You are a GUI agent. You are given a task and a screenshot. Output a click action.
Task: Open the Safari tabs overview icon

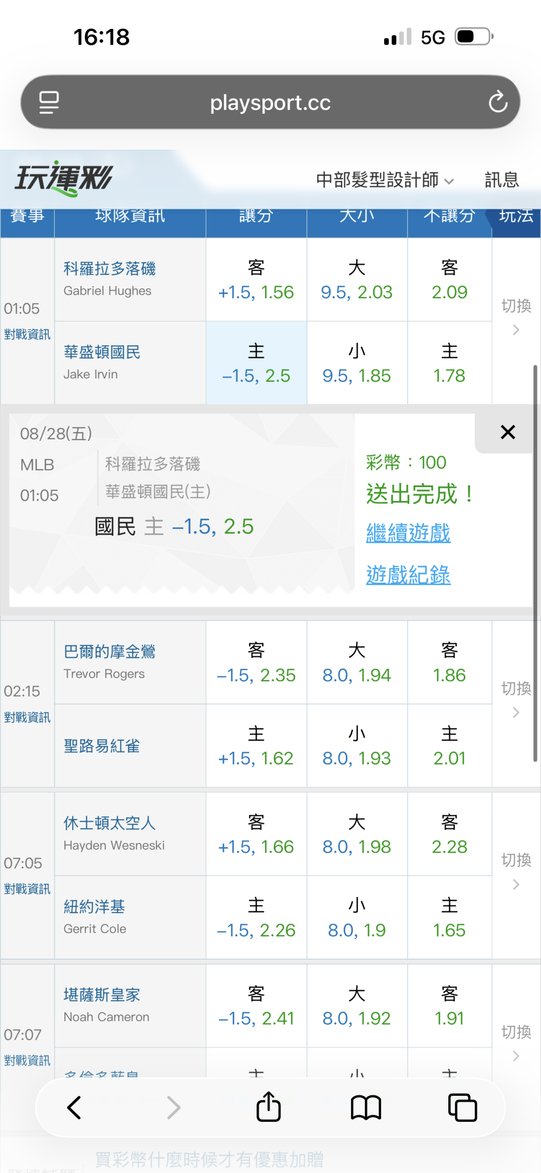[462, 1107]
